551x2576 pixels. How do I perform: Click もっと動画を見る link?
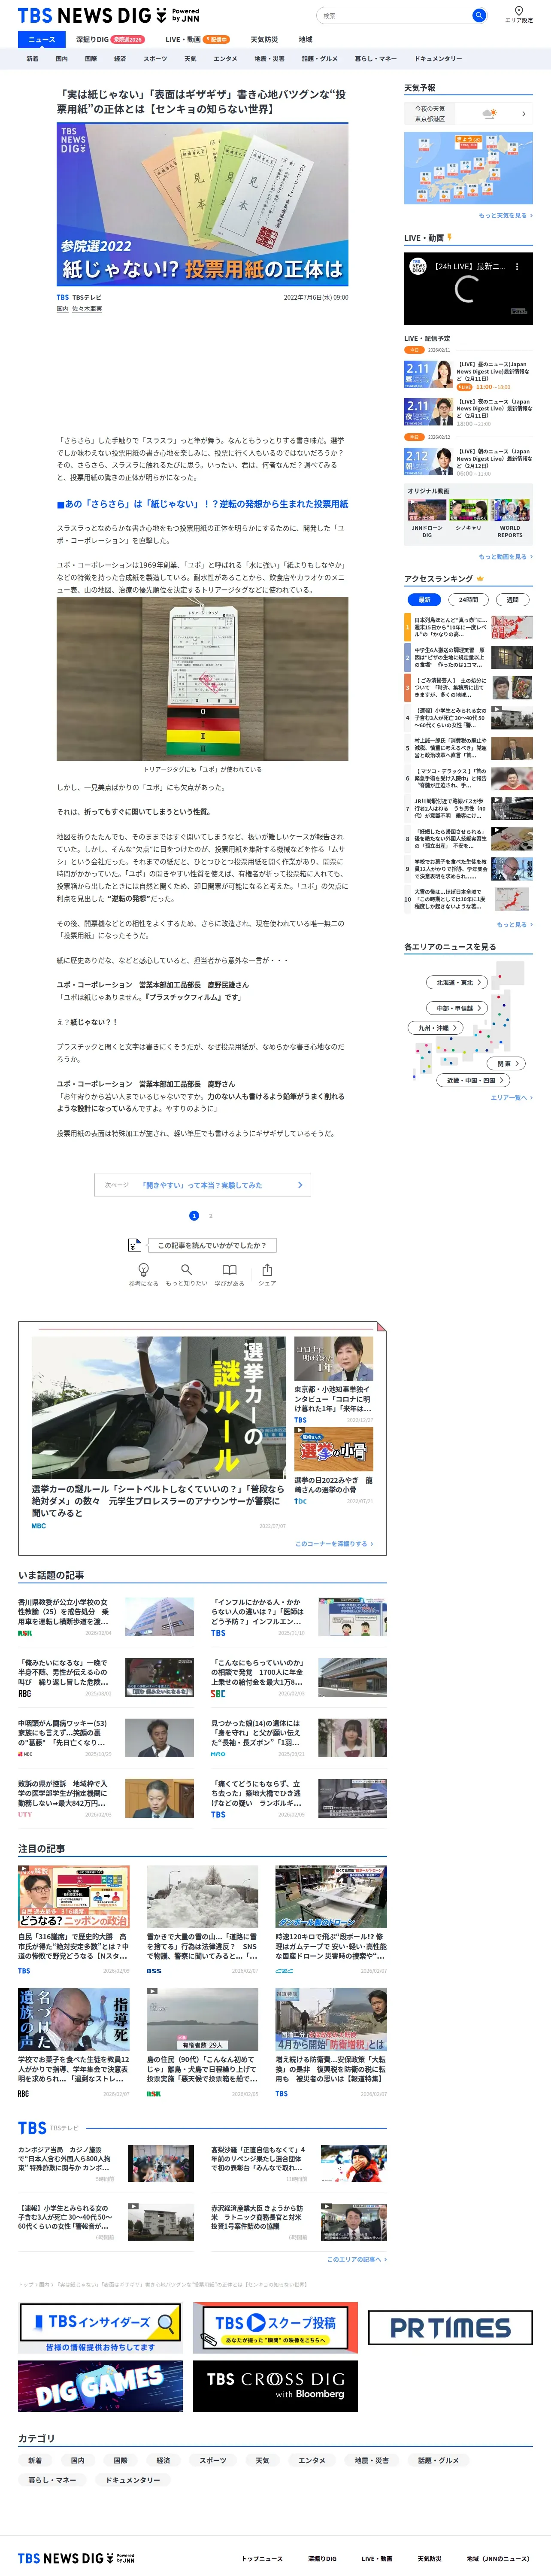pos(505,557)
